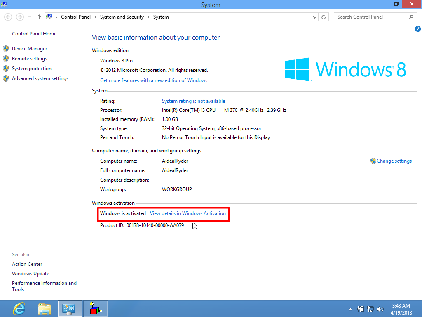Image resolution: width=422 pixels, height=317 pixels.
Task: Click the 1.00 GB installed memory value
Action: 170,119
